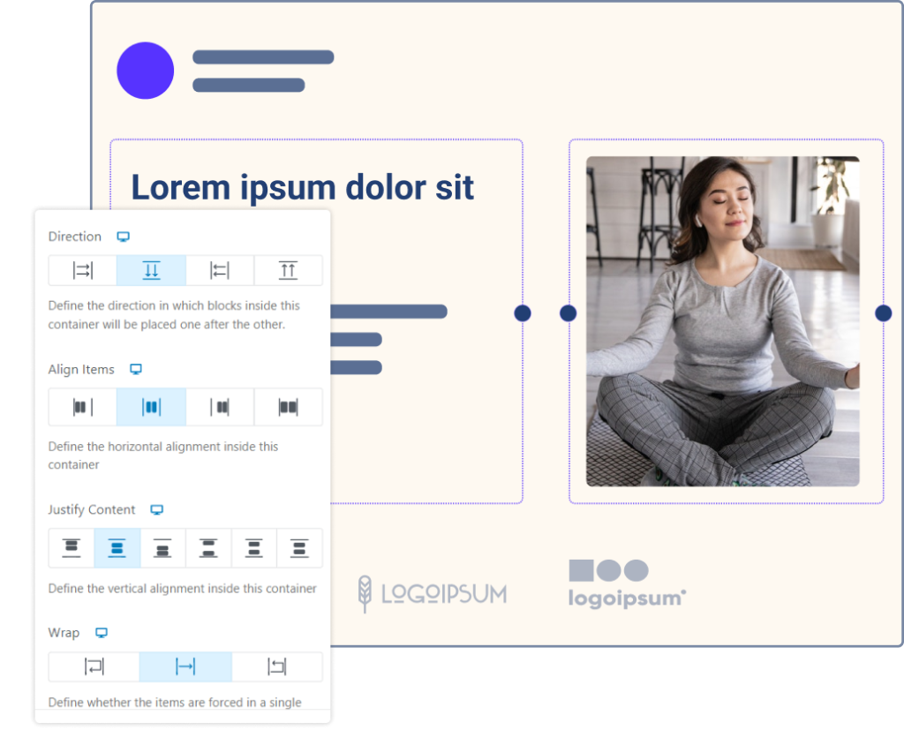Toggle responsive mode for Justify Content
Viewport: 904px width, 730px height.
(x=157, y=509)
